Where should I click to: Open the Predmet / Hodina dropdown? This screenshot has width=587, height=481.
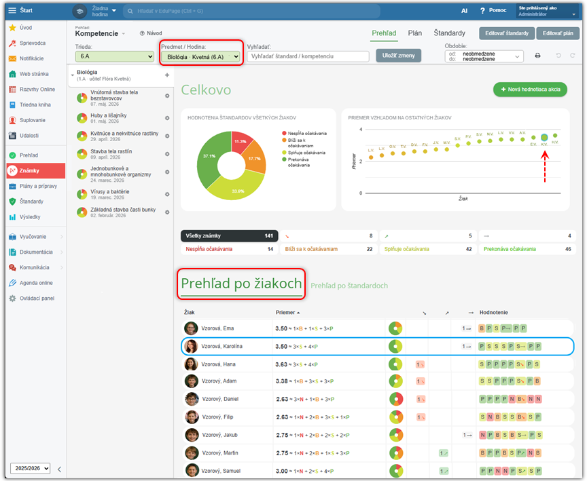[x=200, y=57]
